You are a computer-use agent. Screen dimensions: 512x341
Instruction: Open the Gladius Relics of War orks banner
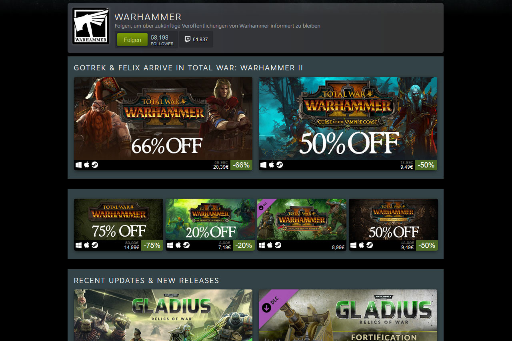pos(163,315)
